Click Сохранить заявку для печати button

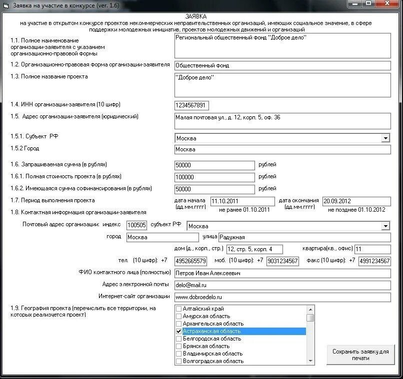pyautogui.click(x=360, y=355)
